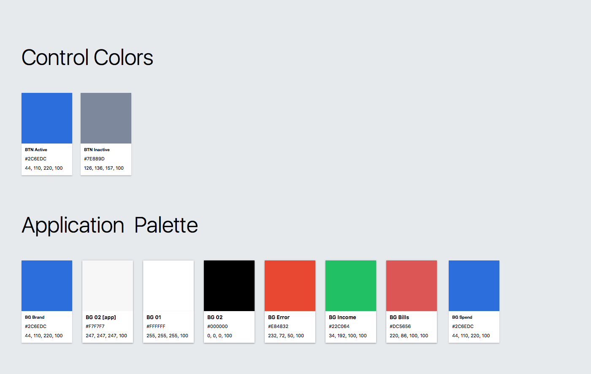The height and width of the screenshot is (374, 591).
Task: Click the Control Colors heading
Action: tap(87, 57)
